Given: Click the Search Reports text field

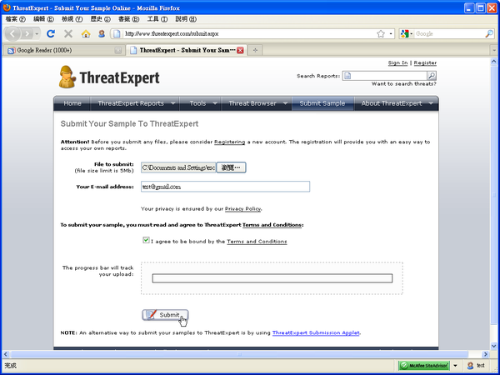Looking at the screenshot, I should click(x=384, y=76).
